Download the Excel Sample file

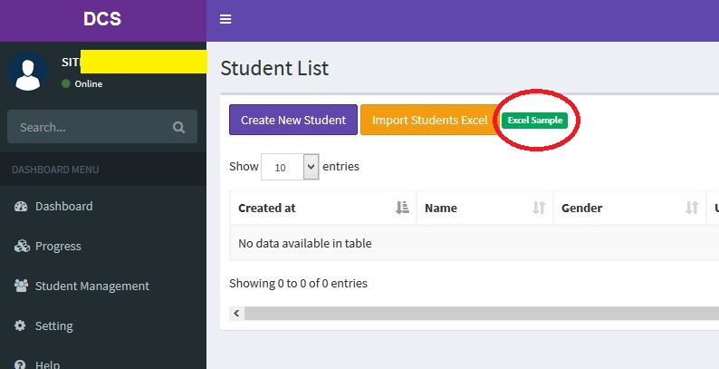tap(534, 121)
